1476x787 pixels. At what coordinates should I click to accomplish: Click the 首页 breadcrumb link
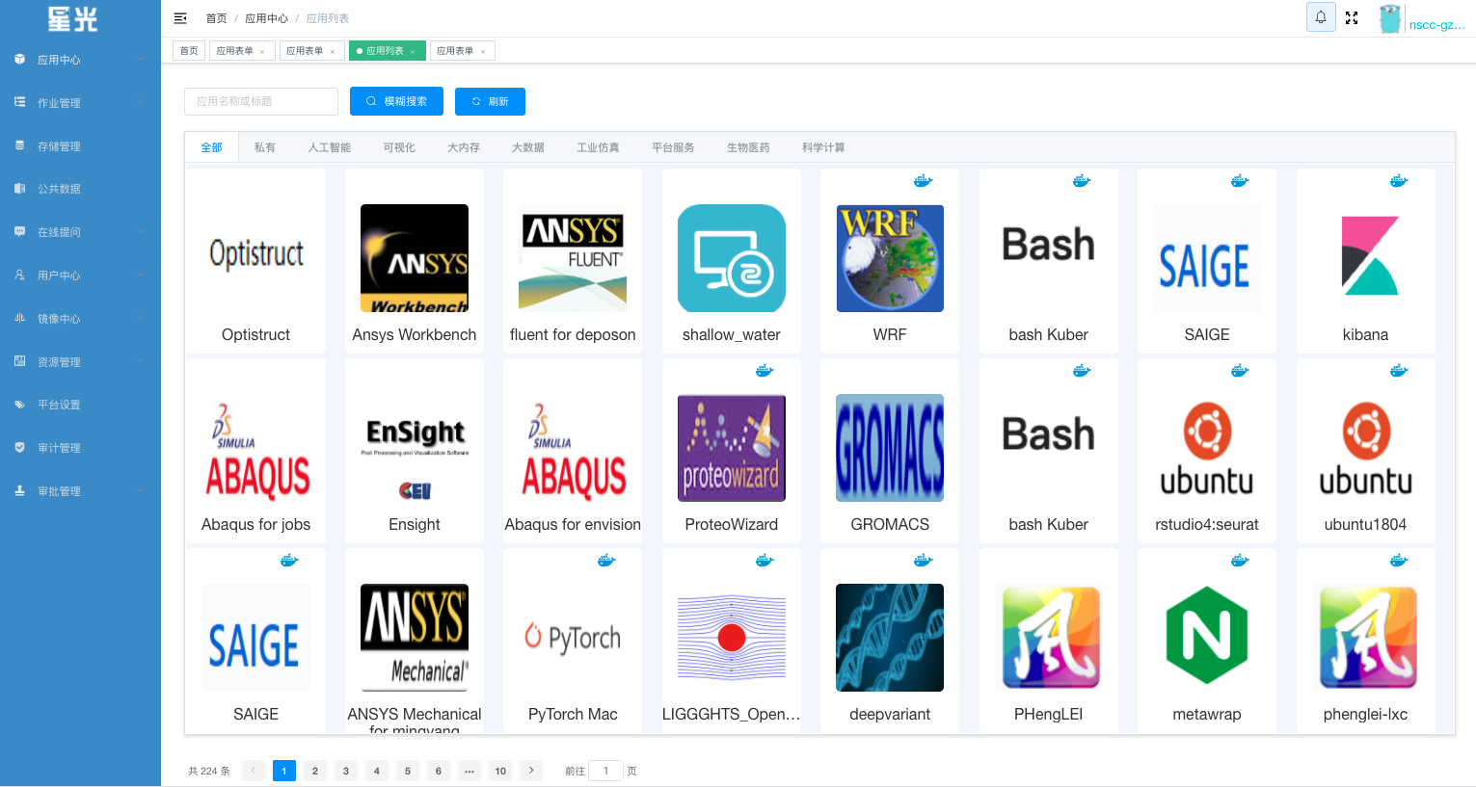click(x=216, y=18)
